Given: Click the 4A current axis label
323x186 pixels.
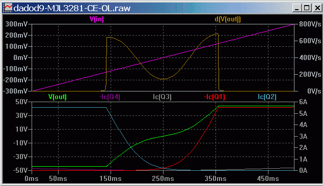Looking at the screenshot, I should pos(303,125).
